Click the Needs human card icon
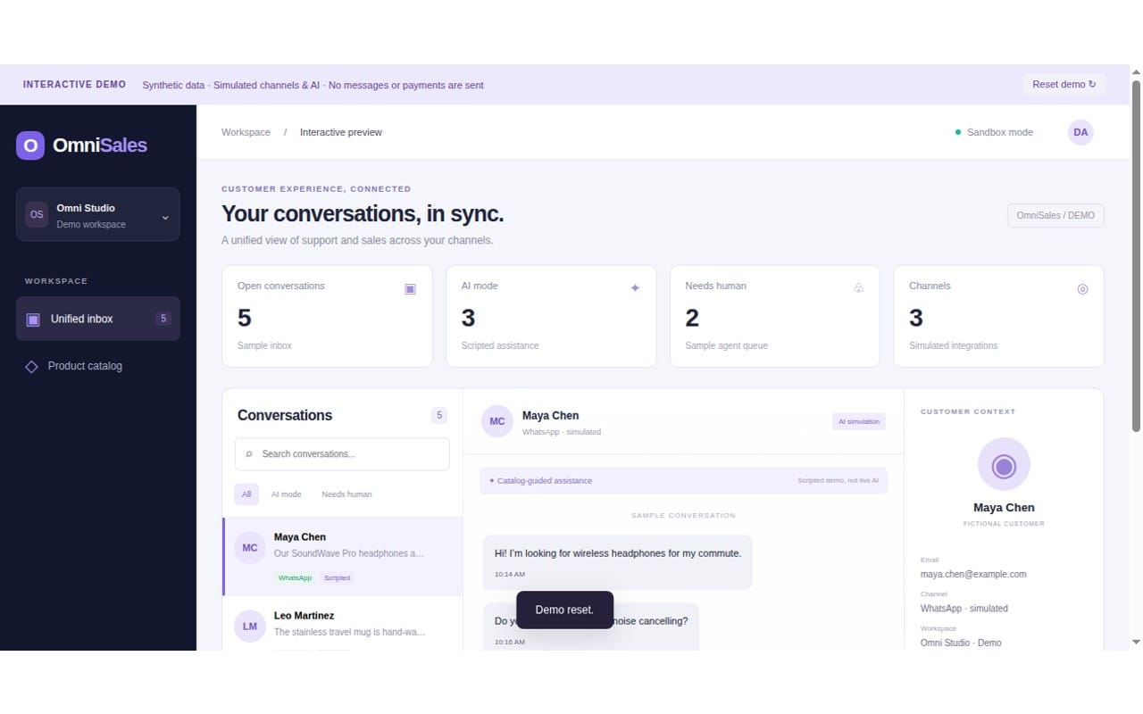 click(858, 288)
